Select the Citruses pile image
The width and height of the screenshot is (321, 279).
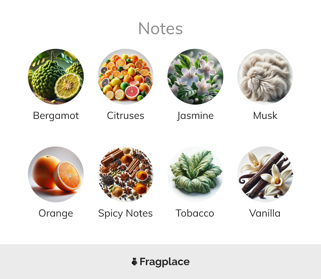pos(126,77)
